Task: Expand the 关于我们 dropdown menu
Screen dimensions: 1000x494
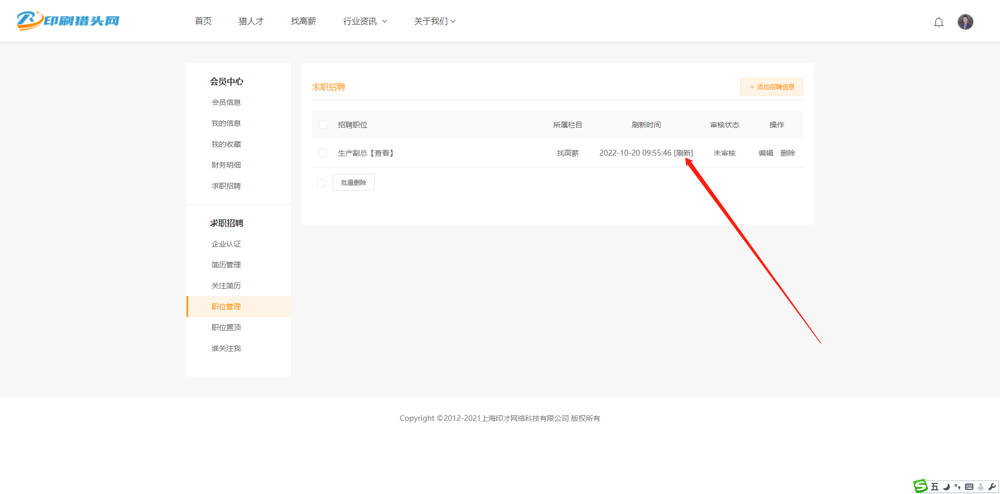Action: (x=434, y=21)
